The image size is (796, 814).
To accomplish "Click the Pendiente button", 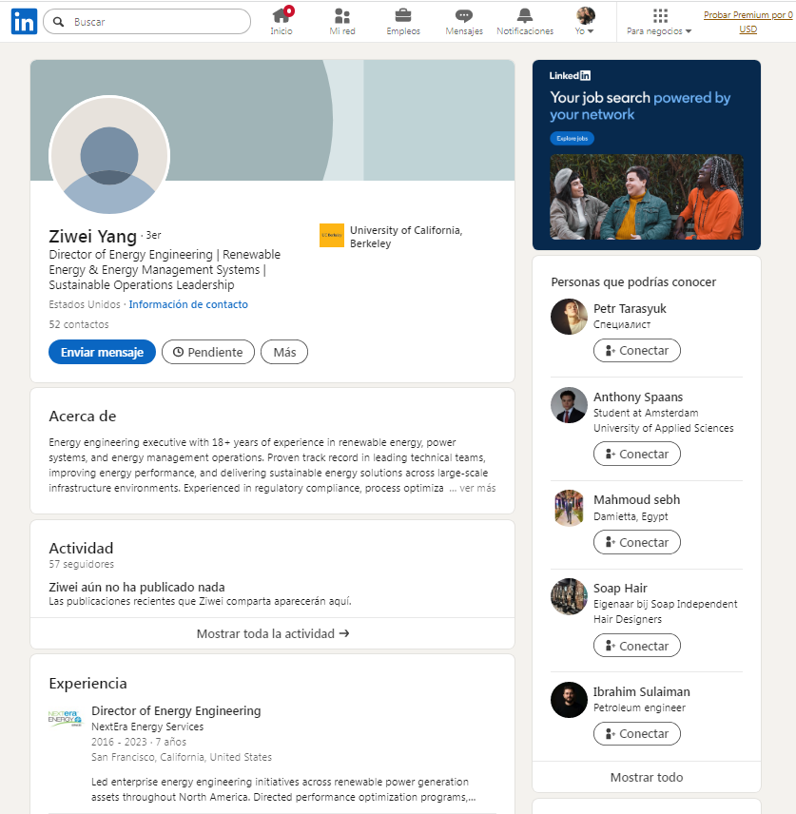I will click(x=208, y=352).
